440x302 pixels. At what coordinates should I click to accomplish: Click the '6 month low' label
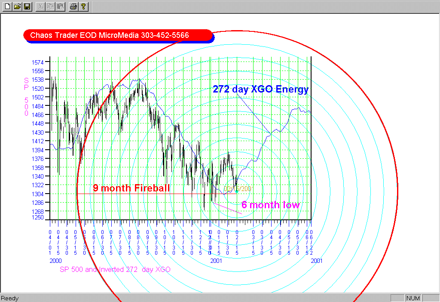(x=271, y=205)
